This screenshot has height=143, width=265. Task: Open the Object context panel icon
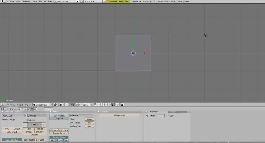pos(29,109)
